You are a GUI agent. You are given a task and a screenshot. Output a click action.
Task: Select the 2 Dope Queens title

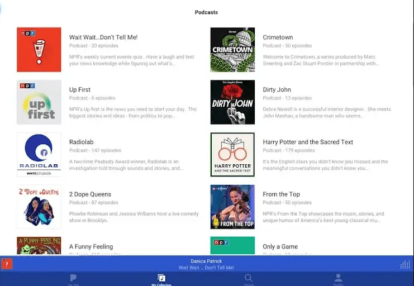[x=90, y=194]
